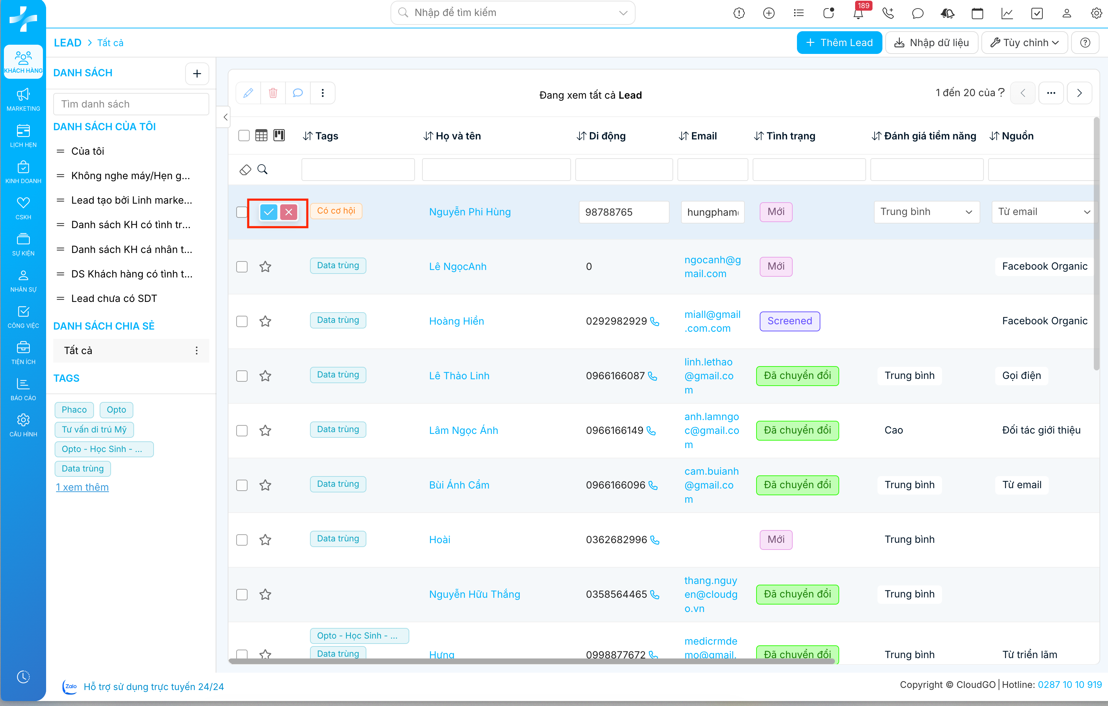Screen dimensions: 1108x706
Task: Toggle the select-all checkbox in header
Action: point(244,135)
